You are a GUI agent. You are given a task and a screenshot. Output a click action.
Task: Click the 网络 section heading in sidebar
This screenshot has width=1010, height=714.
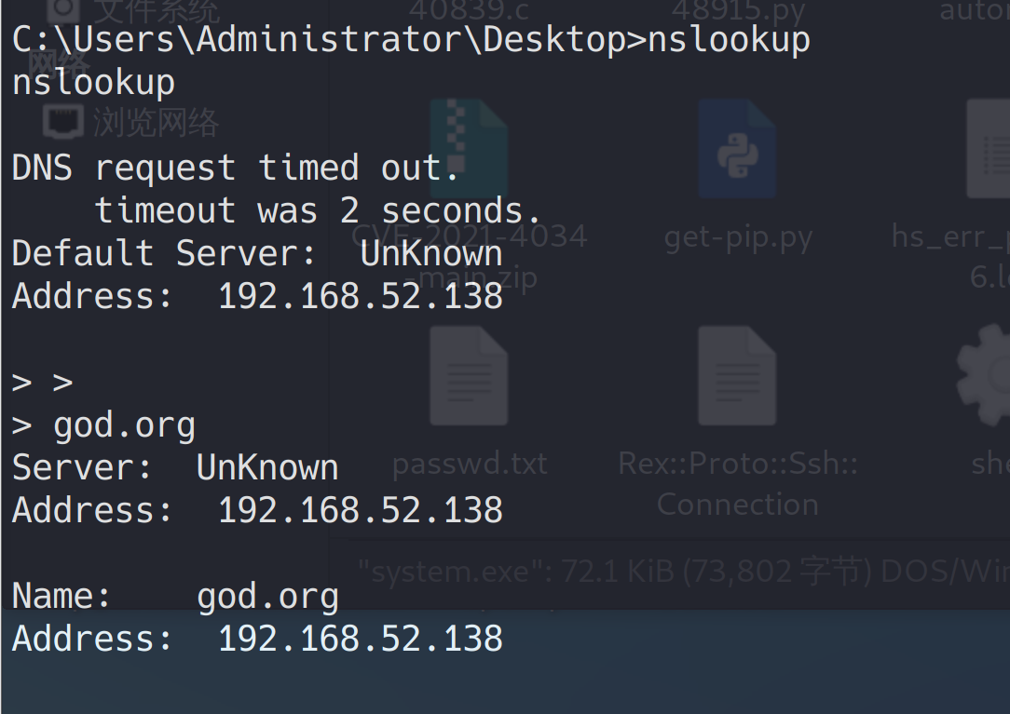(x=58, y=63)
